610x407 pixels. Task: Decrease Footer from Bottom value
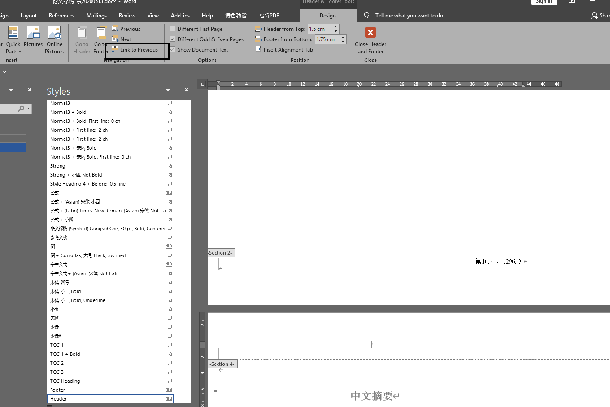[x=343, y=42]
